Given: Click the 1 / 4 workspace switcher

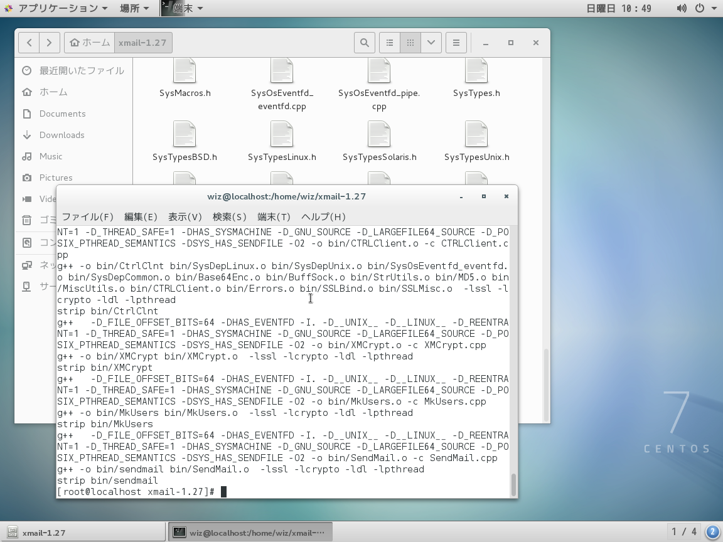Looking at the screenshot, I should (684, 533).
